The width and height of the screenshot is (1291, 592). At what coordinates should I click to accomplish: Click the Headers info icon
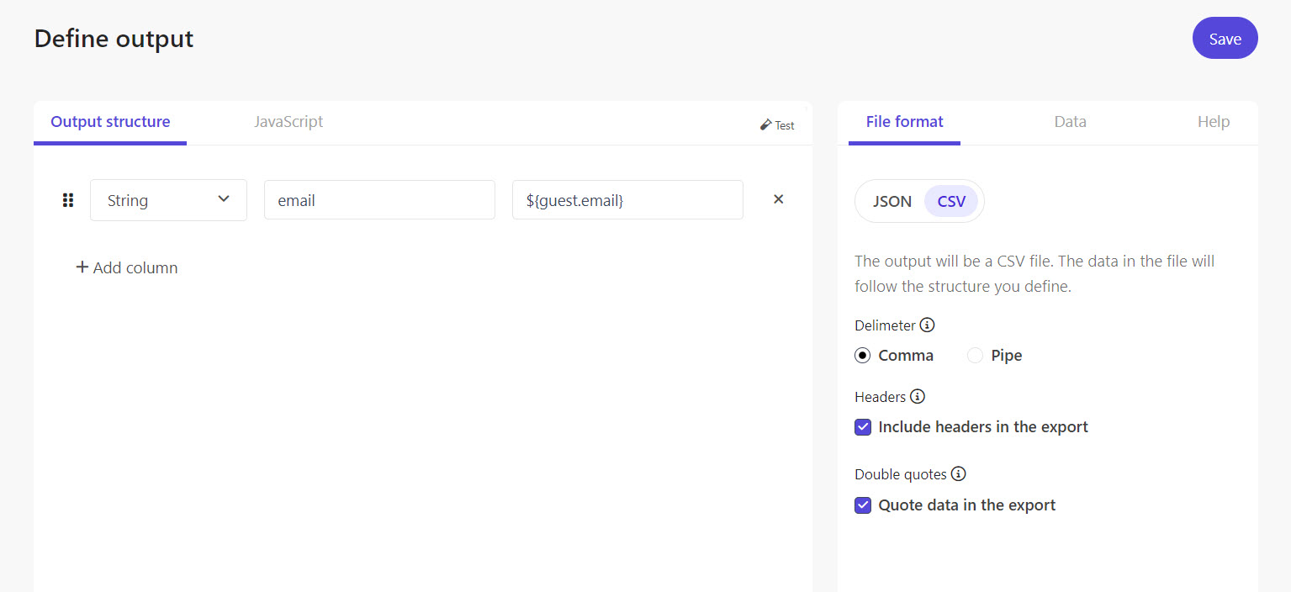[918, 396]
